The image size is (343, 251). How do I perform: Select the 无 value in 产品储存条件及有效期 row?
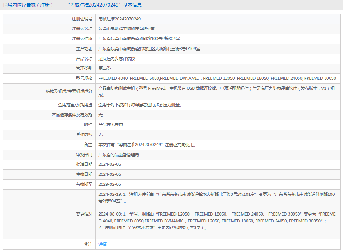(101, 115)
